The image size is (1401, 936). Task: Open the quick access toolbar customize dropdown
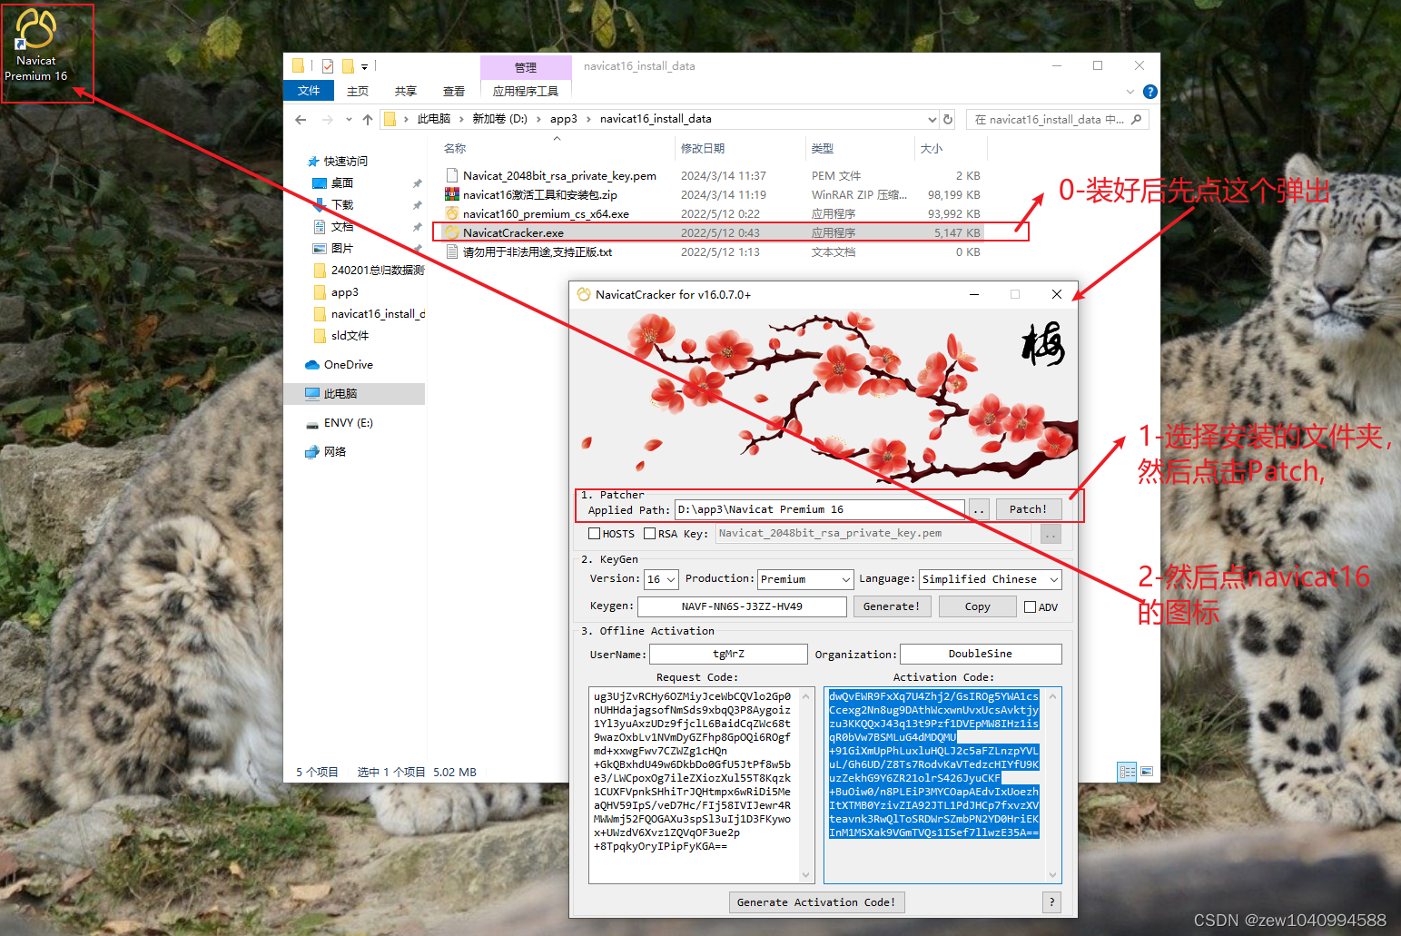pos(365,66)
